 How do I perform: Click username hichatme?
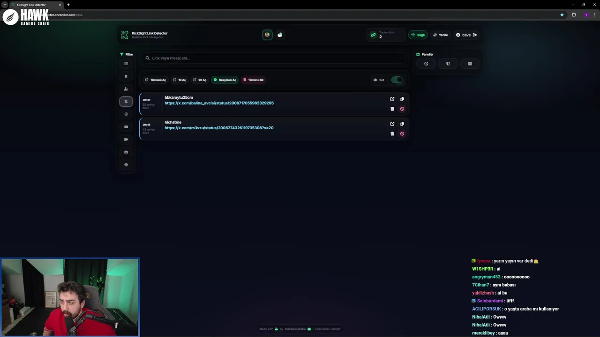point(173,122)
